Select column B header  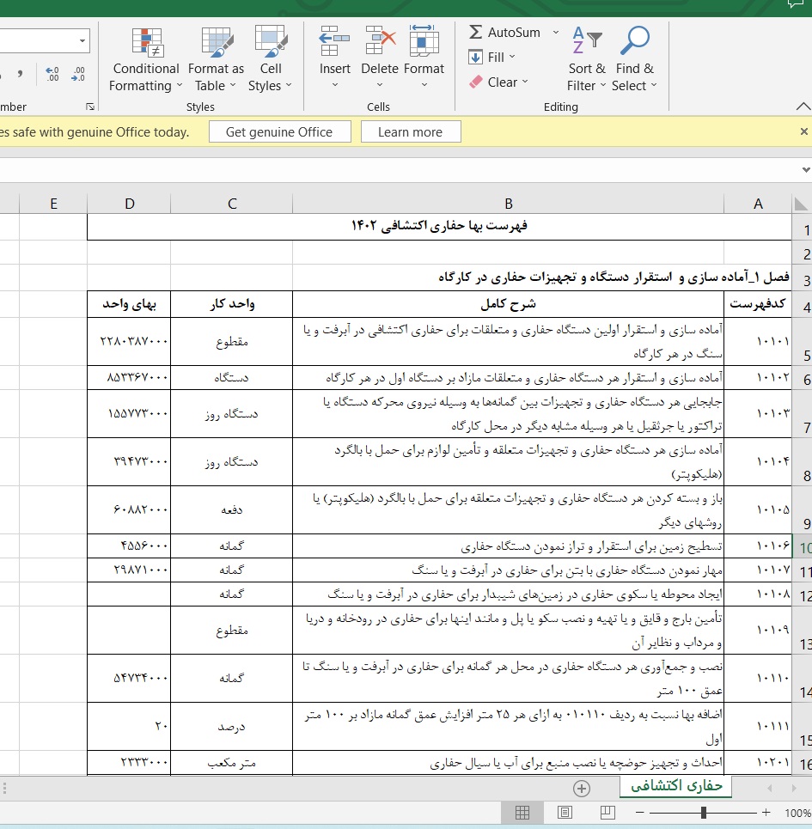coord(508,204)
